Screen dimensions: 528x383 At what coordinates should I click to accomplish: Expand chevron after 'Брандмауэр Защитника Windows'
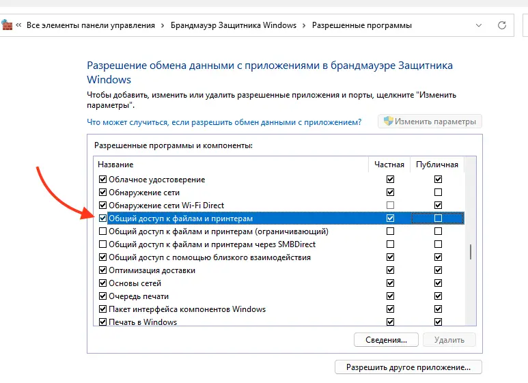(x=304, y=25)
